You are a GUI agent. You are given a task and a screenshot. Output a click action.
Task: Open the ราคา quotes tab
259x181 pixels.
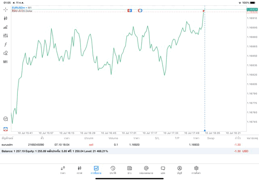coord(63,170)
